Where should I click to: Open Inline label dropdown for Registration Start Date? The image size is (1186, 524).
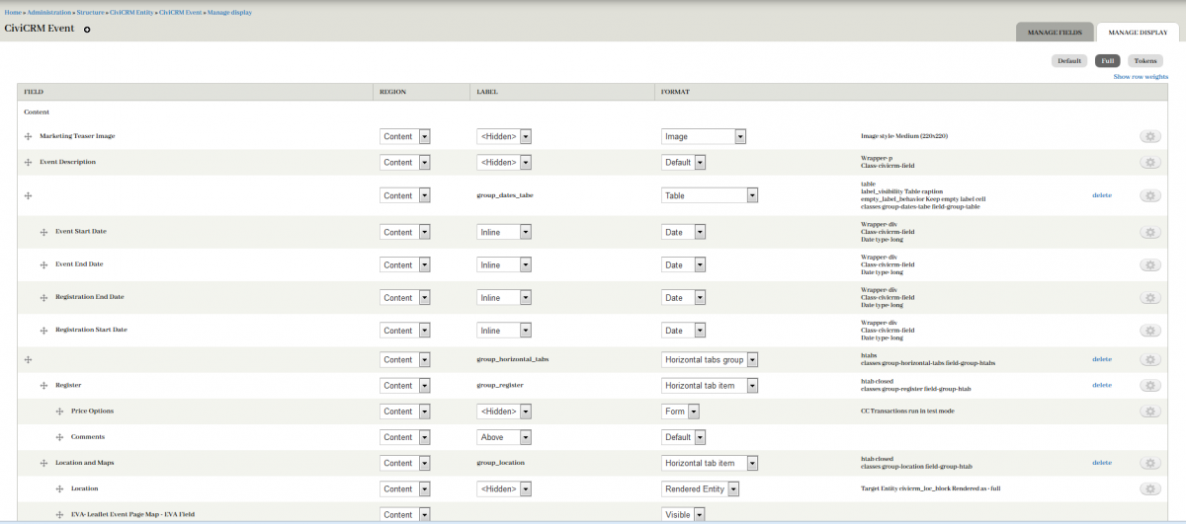pyautogui.click(x=505, y=331)
